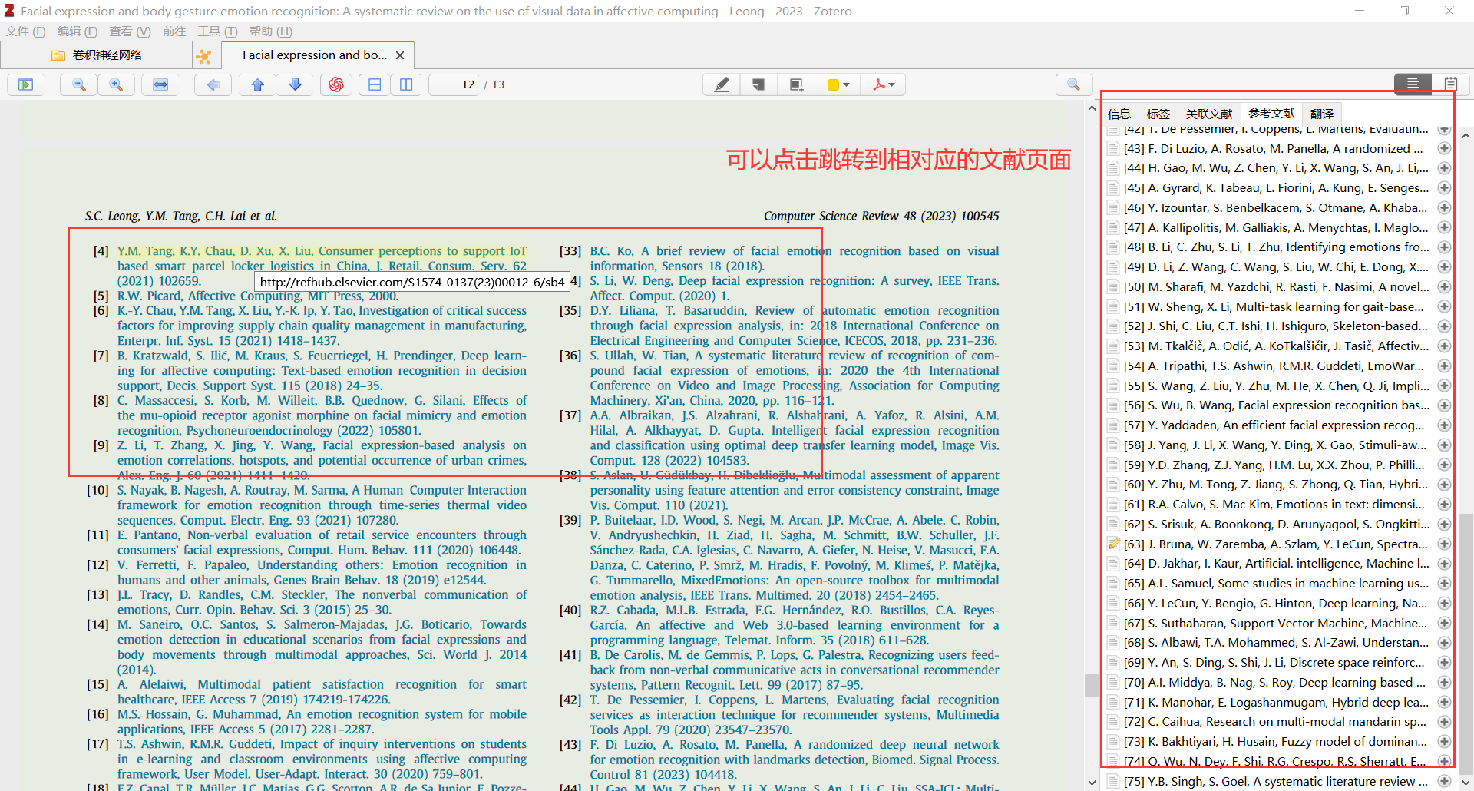1474x791 pixels.
Task: Open the 前往 menu
Action: point(174,31)
